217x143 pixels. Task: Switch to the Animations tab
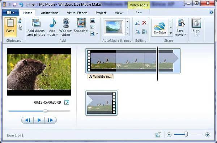[x=50, y=13]
